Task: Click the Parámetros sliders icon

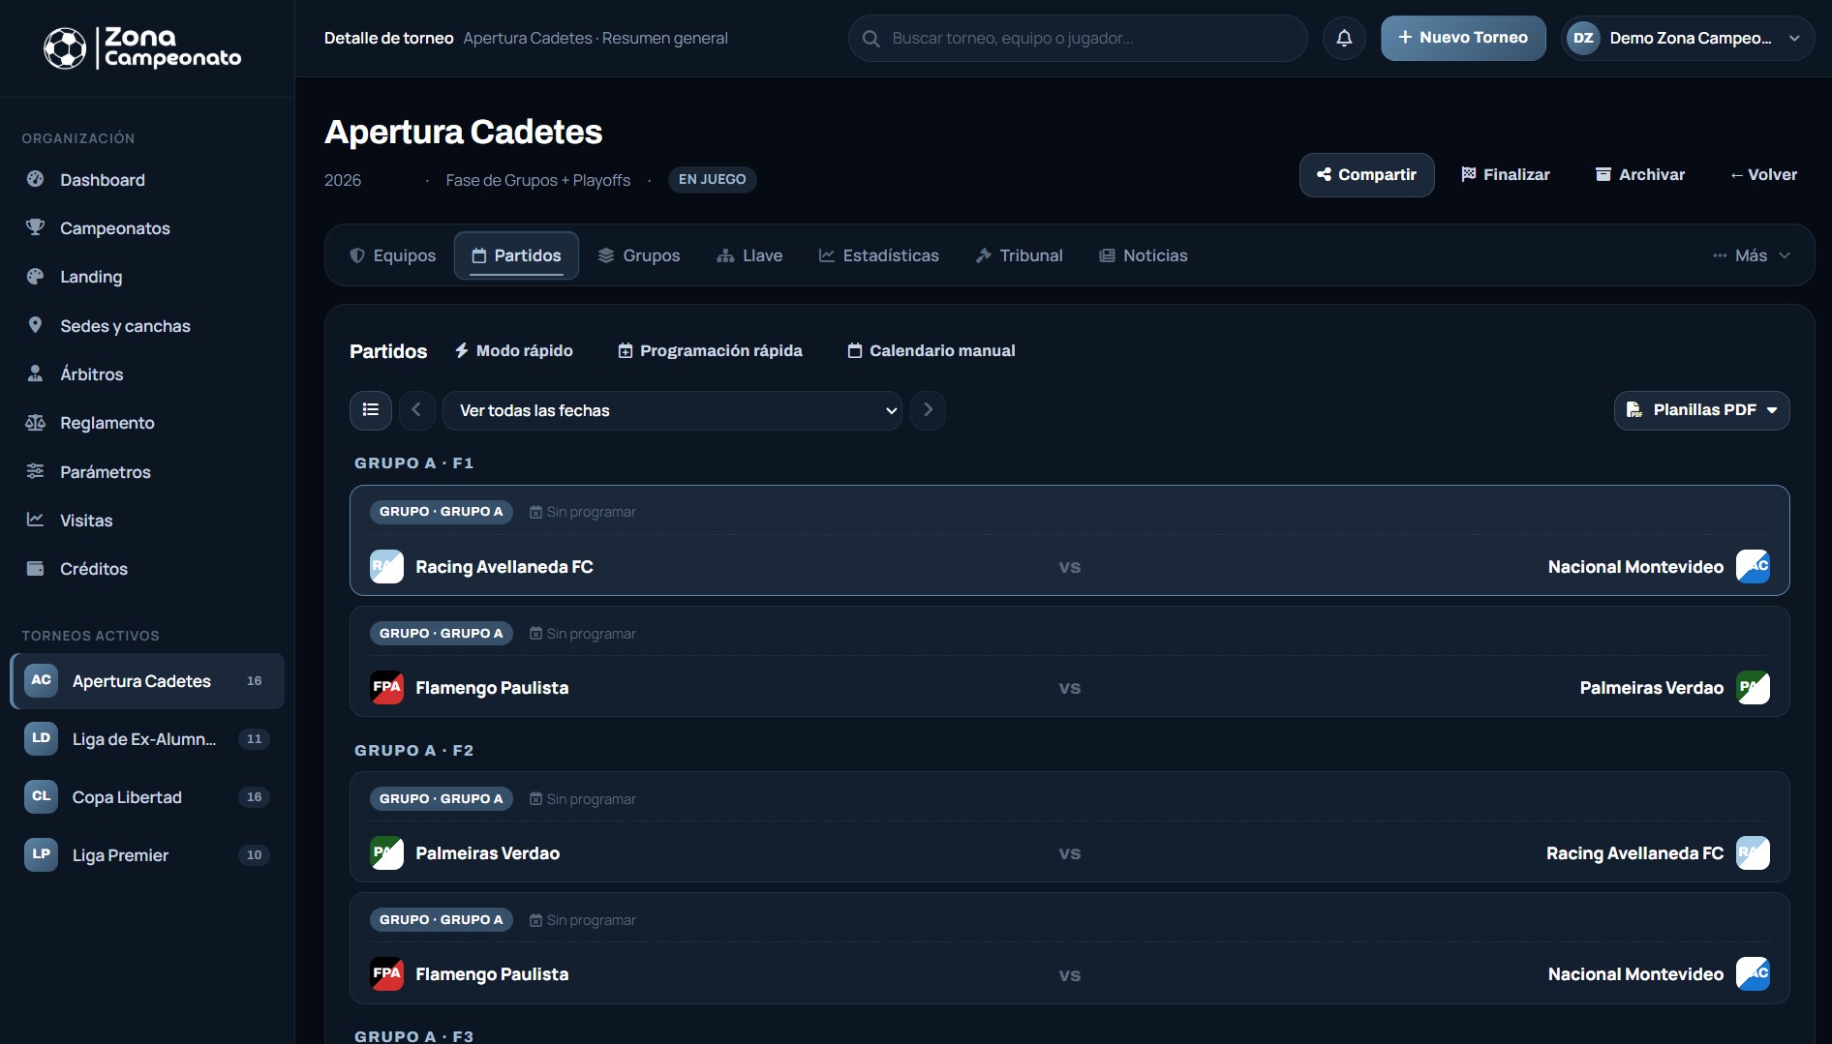Action: tap(35, 471)
